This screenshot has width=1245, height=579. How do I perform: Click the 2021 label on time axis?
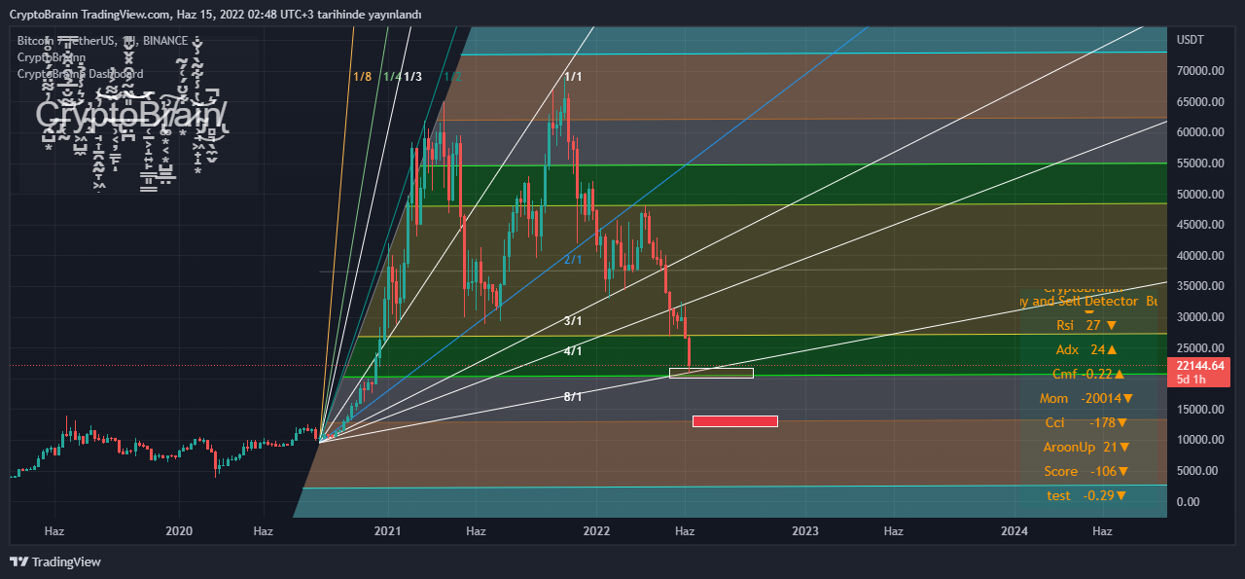click(388, 530)
